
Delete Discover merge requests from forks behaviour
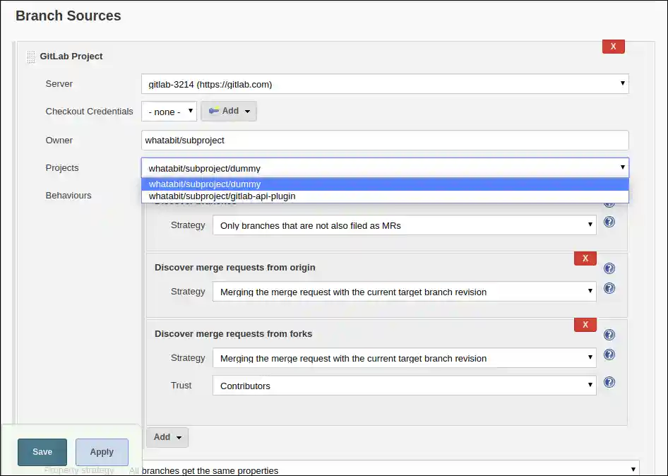(x=585, y=325)
